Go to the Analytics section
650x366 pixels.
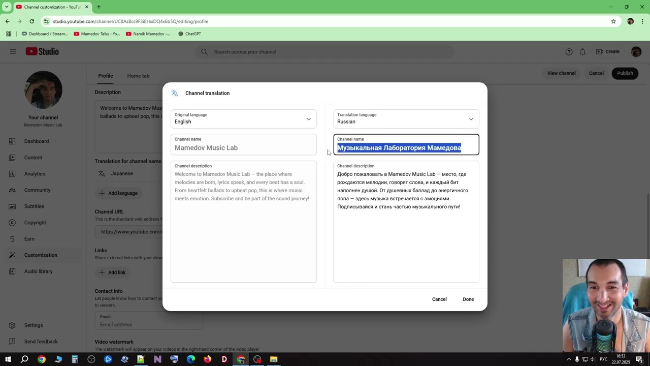coord(35,174)
